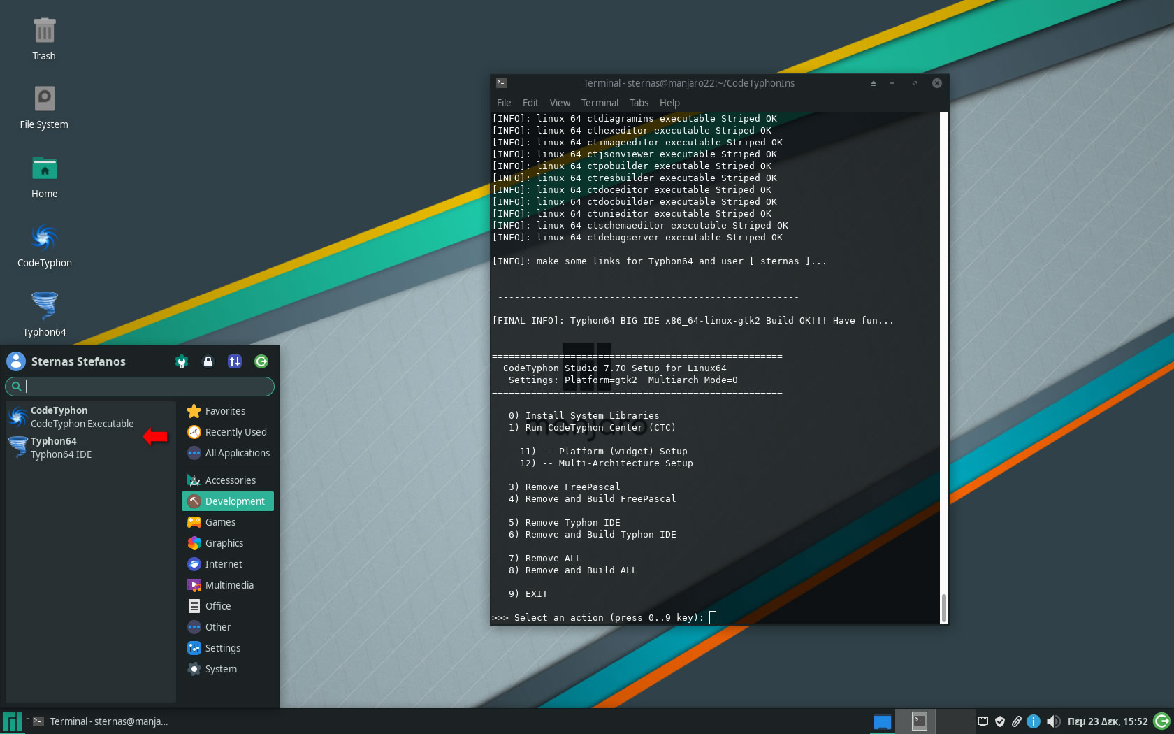This screenshot has height=734, width=1174.
Task: Select the Accessories category
Action: click(227, 480)
